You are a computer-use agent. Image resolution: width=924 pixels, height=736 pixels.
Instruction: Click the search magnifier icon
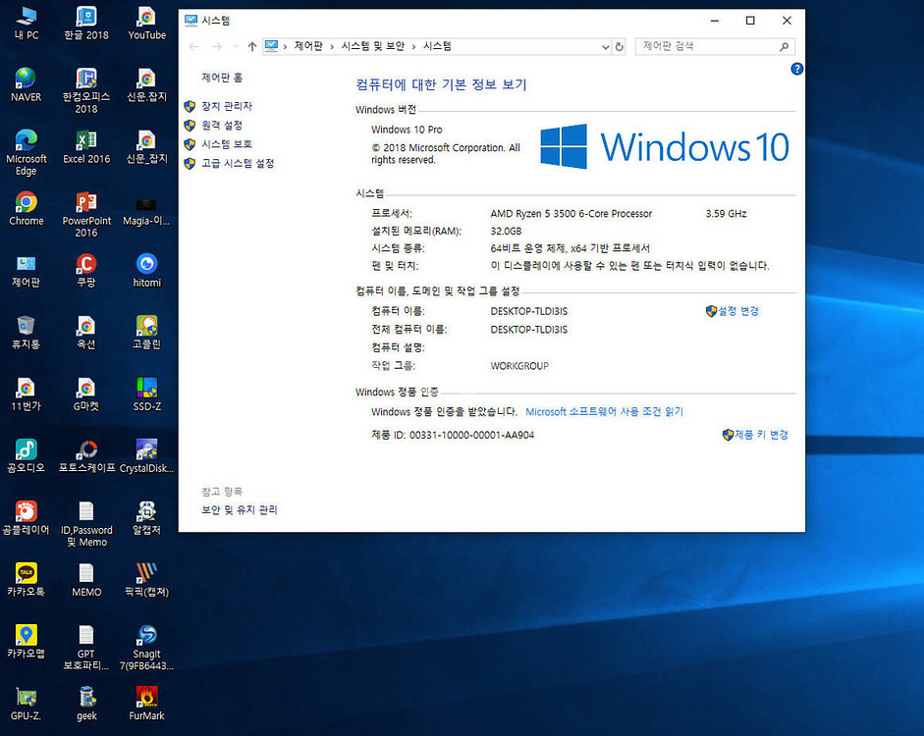click(785, 46)
